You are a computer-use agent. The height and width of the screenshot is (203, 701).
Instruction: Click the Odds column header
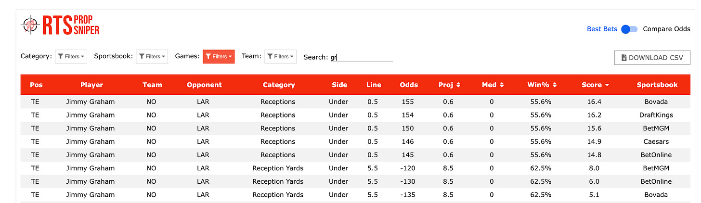click(409, 85)
